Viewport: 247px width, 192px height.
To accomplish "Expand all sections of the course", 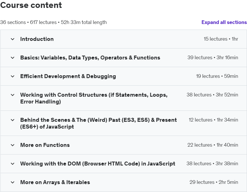I will tap(224, 22).
